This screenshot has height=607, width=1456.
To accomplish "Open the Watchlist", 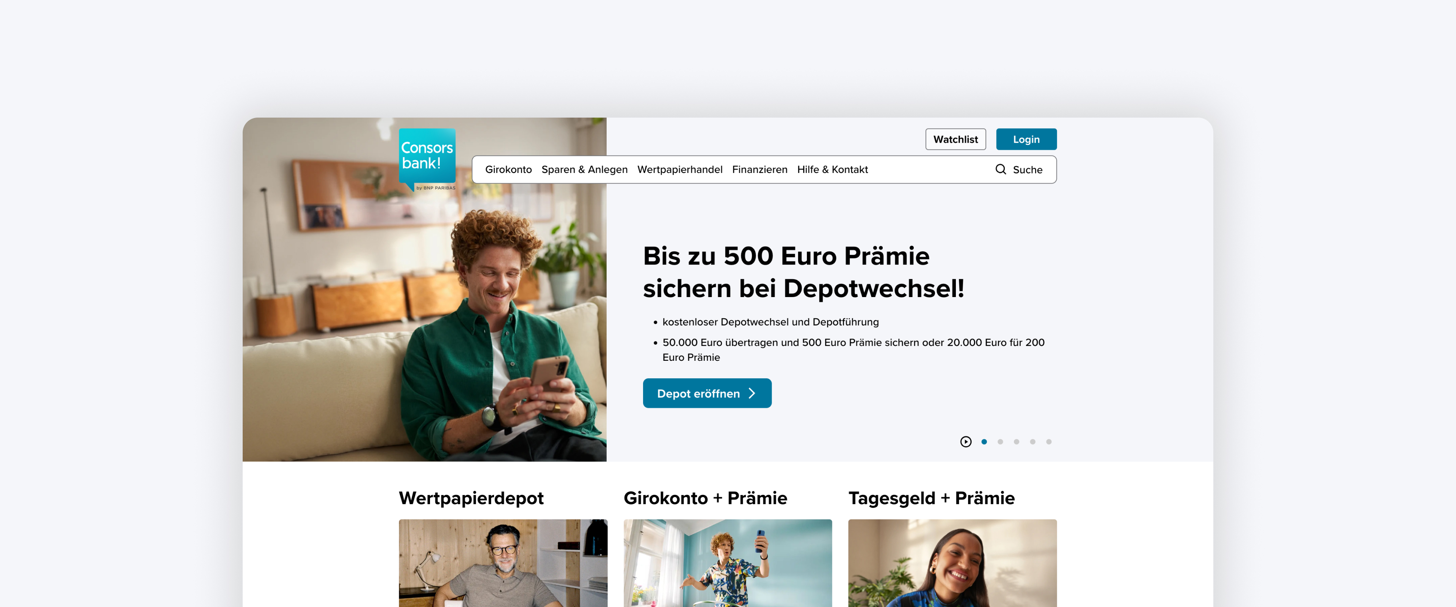I will pos(956,139).
